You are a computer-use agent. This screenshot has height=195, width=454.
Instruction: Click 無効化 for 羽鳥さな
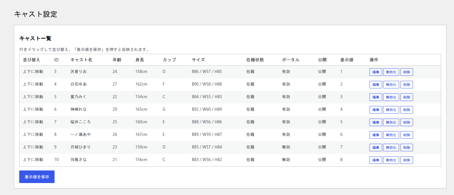tap(391, 160)
